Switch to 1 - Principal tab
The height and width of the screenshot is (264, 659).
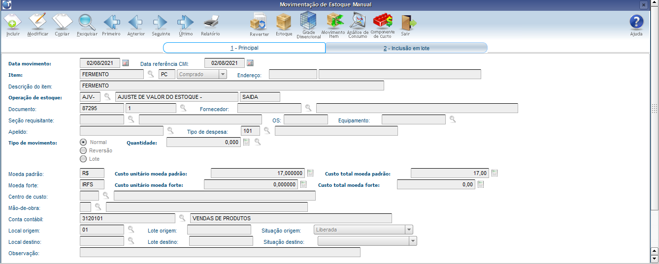(x=244, y=48)
